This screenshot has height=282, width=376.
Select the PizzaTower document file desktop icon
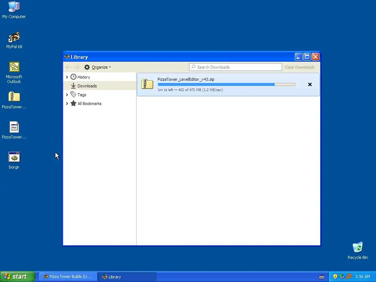pos(14,130)
